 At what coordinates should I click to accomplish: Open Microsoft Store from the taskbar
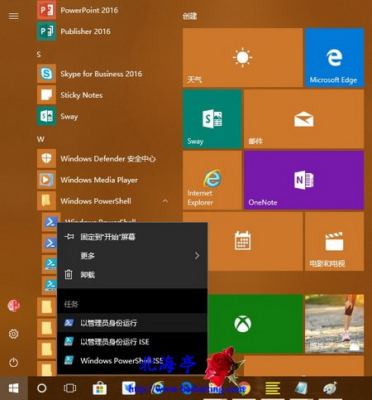tap(99, 388)
